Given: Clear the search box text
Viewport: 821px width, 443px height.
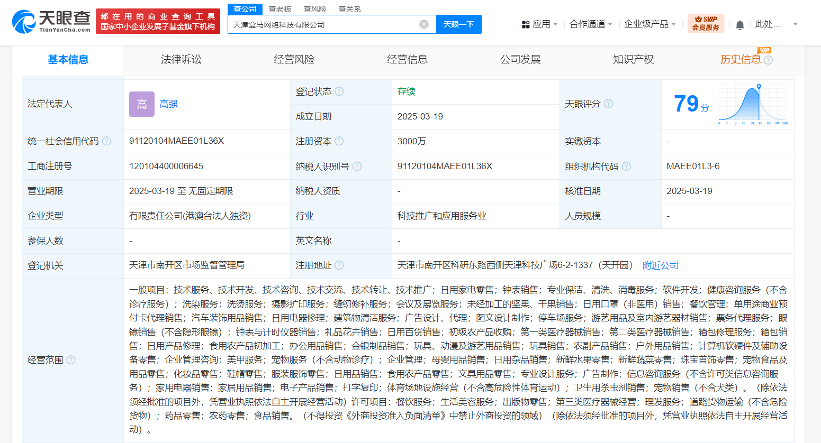Looking at the screenshot, I should (423, 24).
